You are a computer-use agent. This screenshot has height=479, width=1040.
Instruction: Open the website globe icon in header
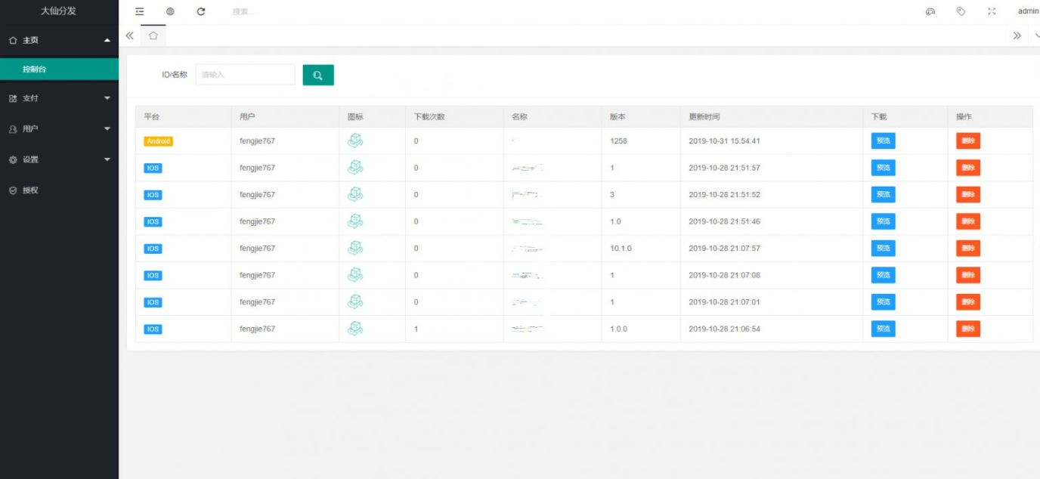coord(170,11)
